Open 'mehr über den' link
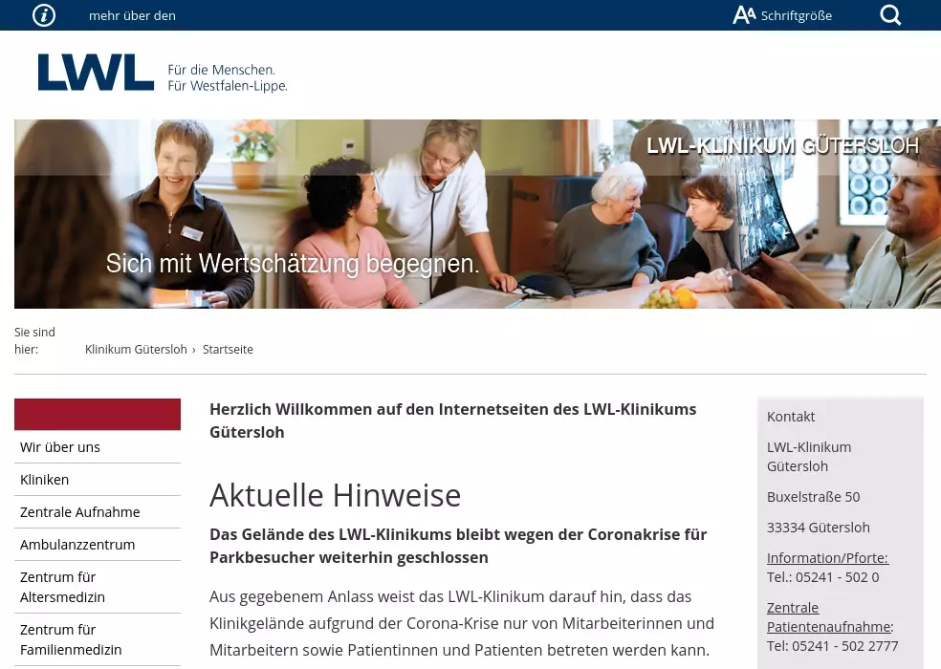This screenshot has height=669, width=941. tap(132, 16)
